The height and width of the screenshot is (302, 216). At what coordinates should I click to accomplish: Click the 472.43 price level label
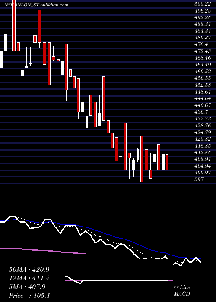(x=203, y=51)
